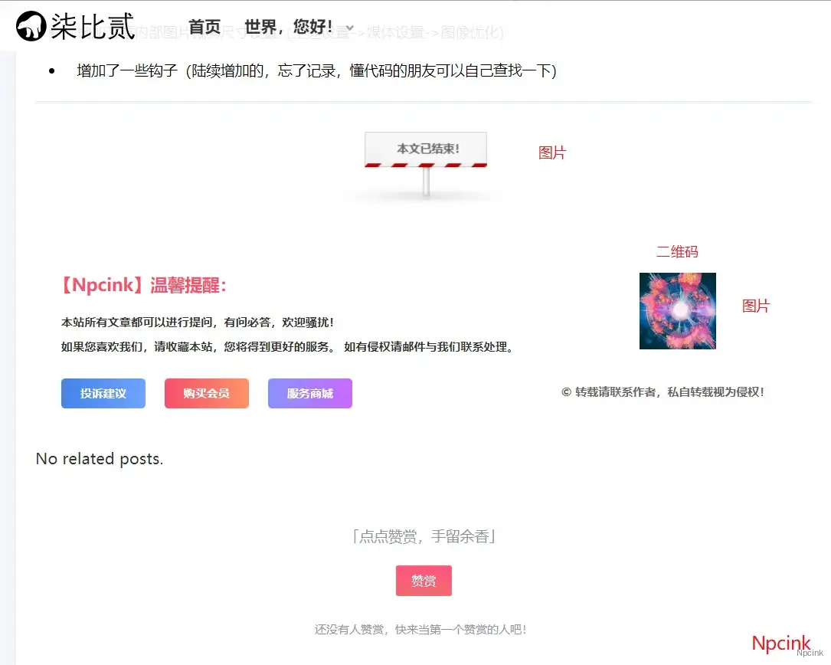The image size is (831, 665).
Task: Click the 转载请联系作者 copyright notice
Action: pos(663,392)
